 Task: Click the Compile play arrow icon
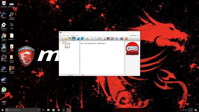pyautogui.click(x=117, y=39)
